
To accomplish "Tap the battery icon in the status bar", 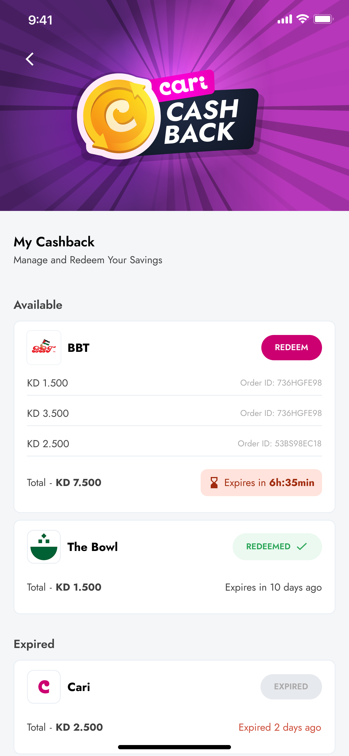I will point(323,19).
